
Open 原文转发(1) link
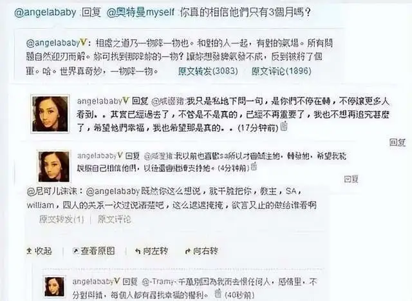62,219
